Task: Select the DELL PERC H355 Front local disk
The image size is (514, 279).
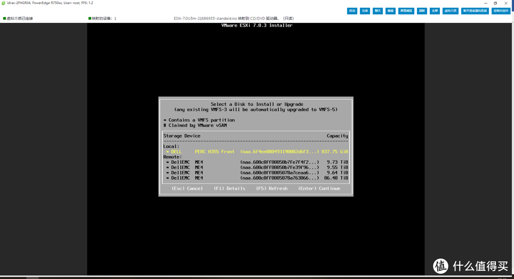Action: 256,152
